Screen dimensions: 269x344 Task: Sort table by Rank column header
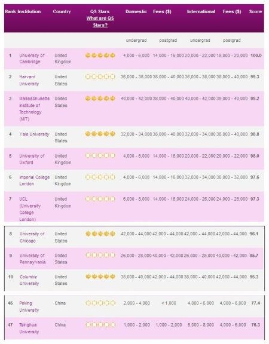[10, 11]
